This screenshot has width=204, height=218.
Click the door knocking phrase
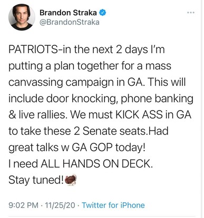(82, 98)
